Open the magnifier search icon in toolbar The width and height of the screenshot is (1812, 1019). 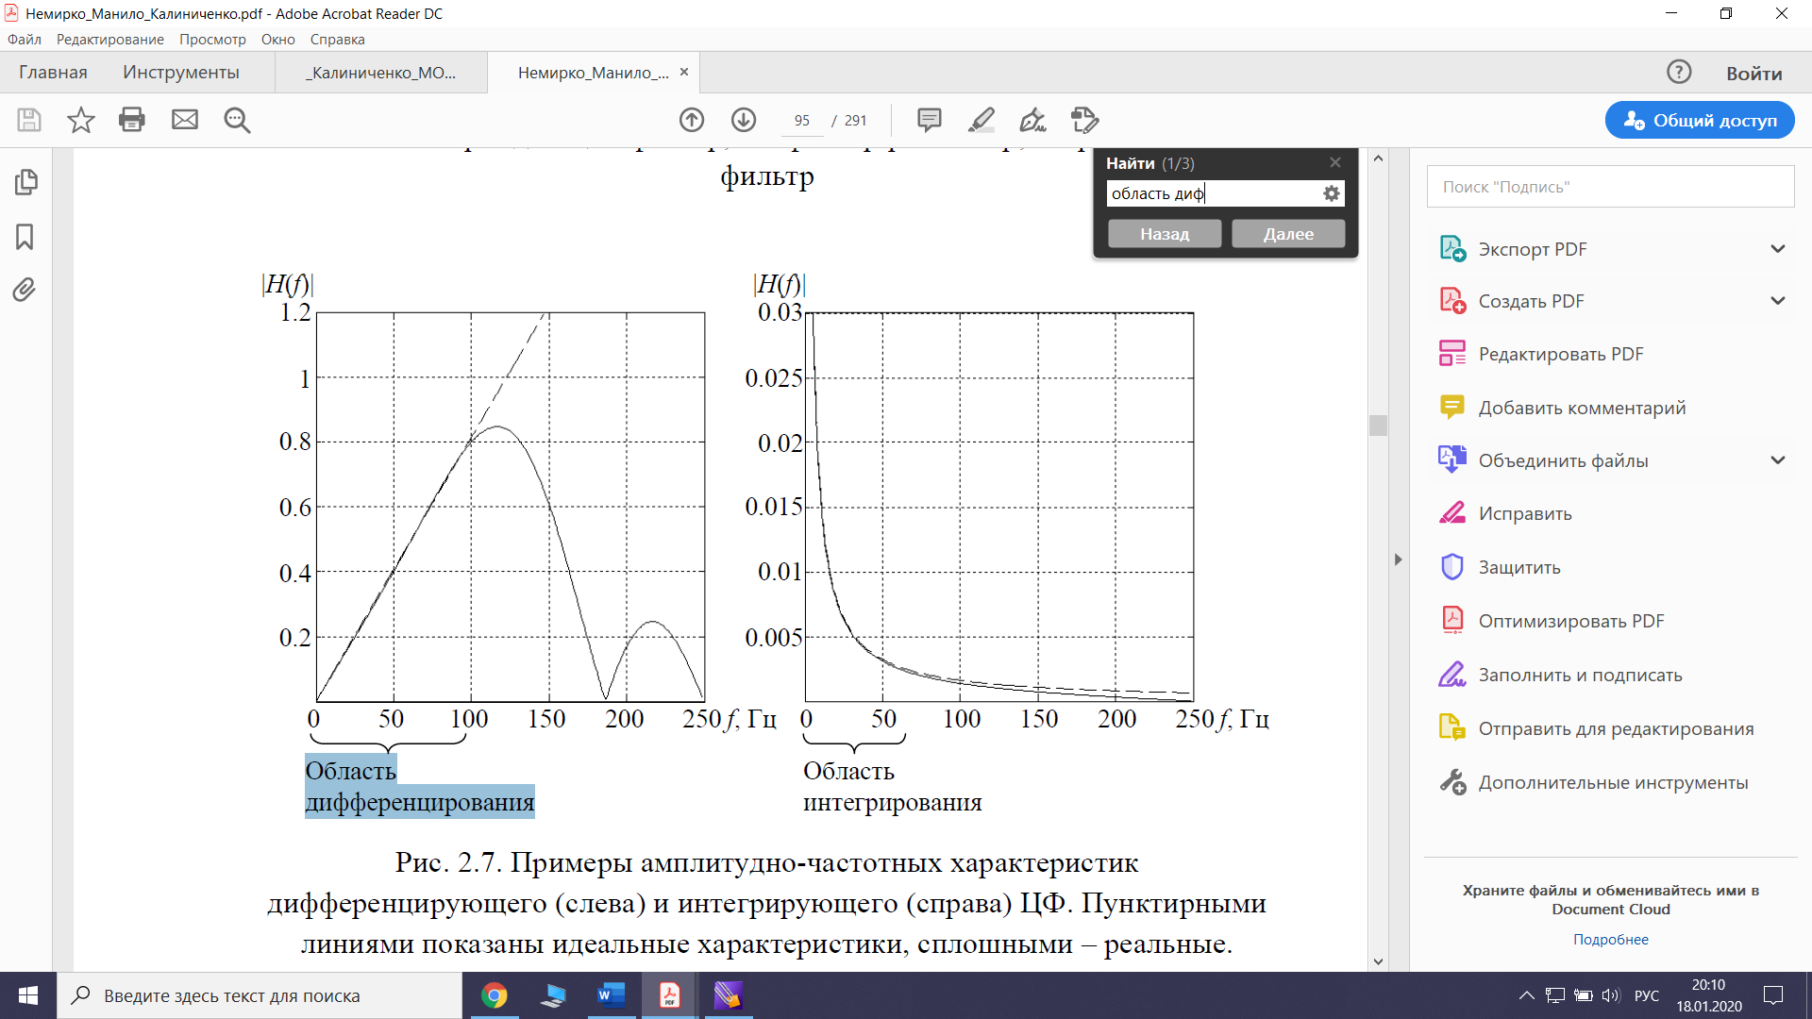[x=237, y=120]
